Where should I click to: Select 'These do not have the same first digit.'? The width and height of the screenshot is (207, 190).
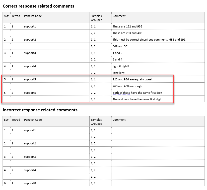pos(137,99)
